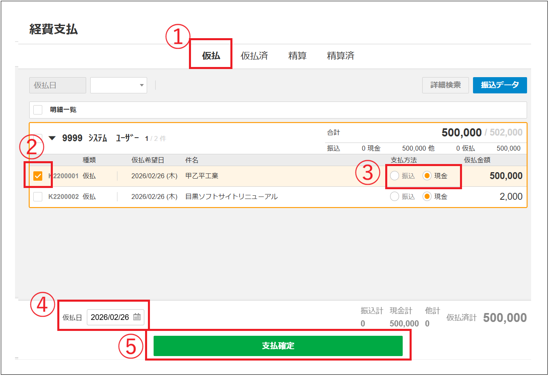Switch to the 仮払済 tab

[x=254, y=56]
